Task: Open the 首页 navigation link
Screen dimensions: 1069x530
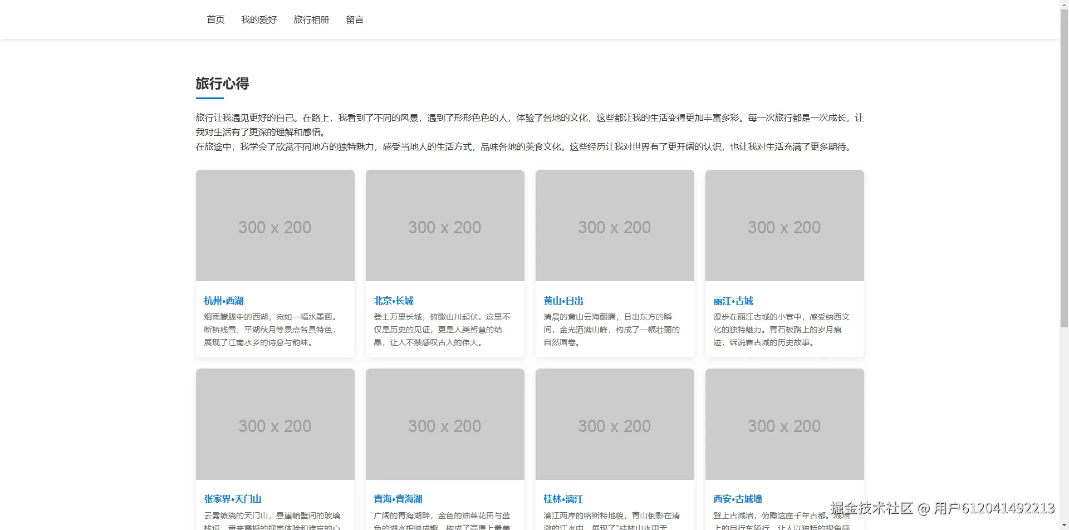Action: 215,19
